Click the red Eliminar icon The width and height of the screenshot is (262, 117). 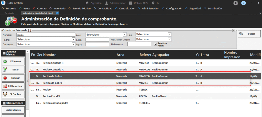click(x=5, y=78)
